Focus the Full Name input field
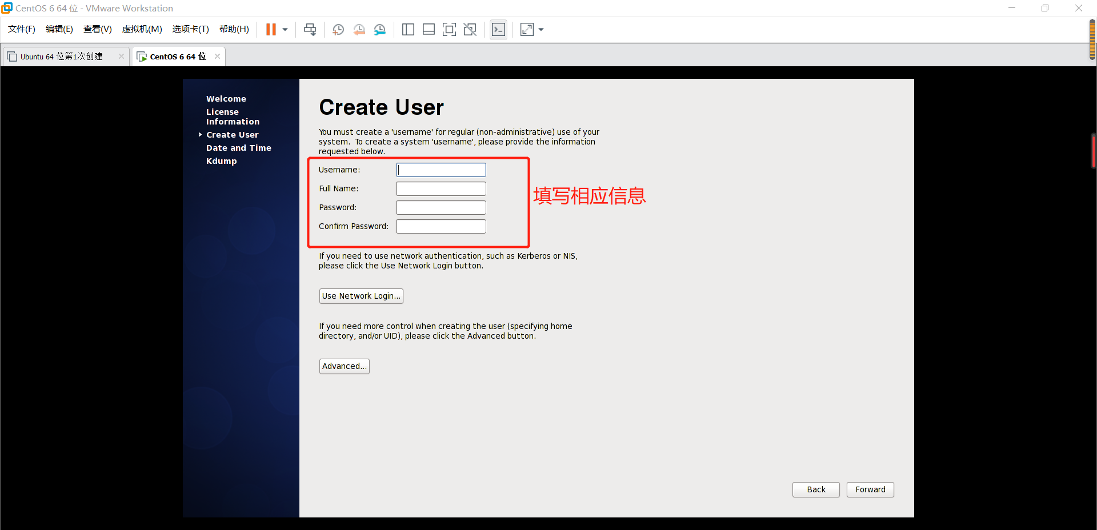Screen dimensions: 1097x530 click(441, 188)
